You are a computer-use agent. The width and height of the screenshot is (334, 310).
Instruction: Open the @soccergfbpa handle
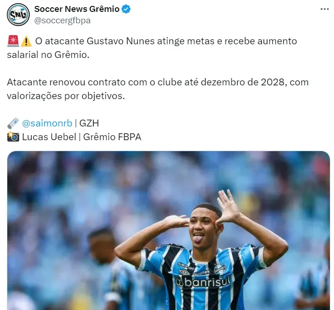click(x=63, y=21)
